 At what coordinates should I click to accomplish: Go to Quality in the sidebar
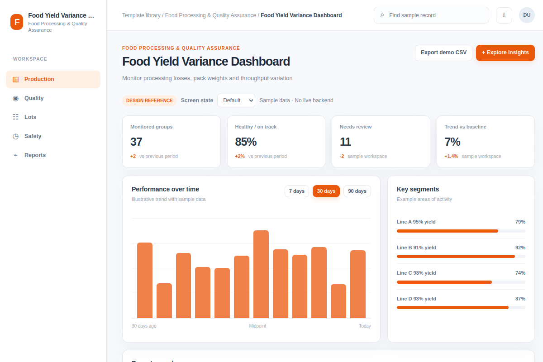(x=53, y=98)
